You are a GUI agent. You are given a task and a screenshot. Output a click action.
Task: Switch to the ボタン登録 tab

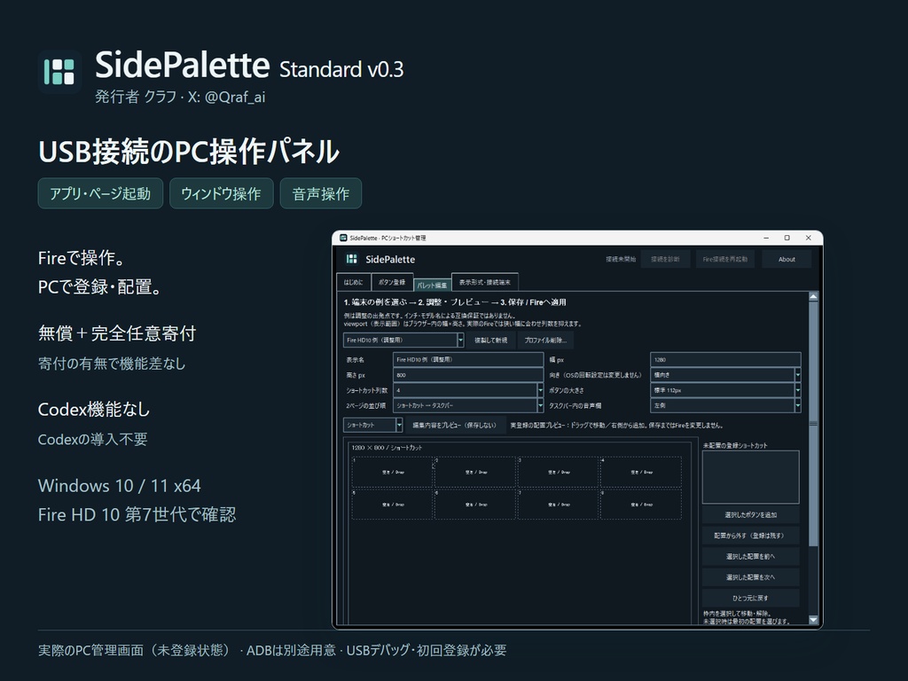(x=392, y=282)
